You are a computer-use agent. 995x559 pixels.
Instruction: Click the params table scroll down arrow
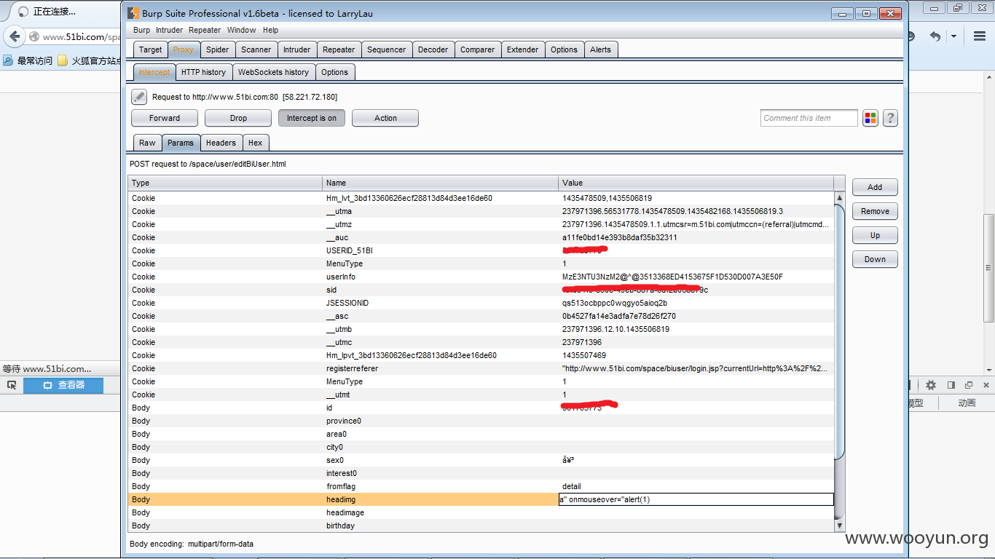click(839, 525)
